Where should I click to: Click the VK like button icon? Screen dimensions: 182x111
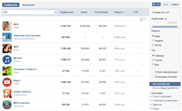pyautogui.click(x=156, y=4)
